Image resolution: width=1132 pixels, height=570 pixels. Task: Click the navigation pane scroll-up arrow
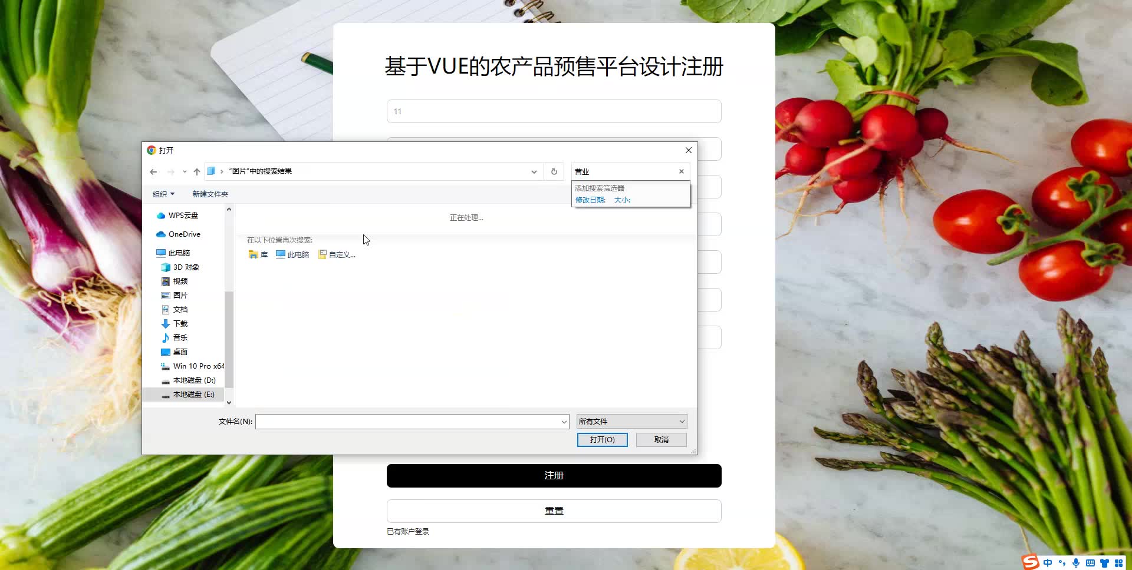point(229,210)
